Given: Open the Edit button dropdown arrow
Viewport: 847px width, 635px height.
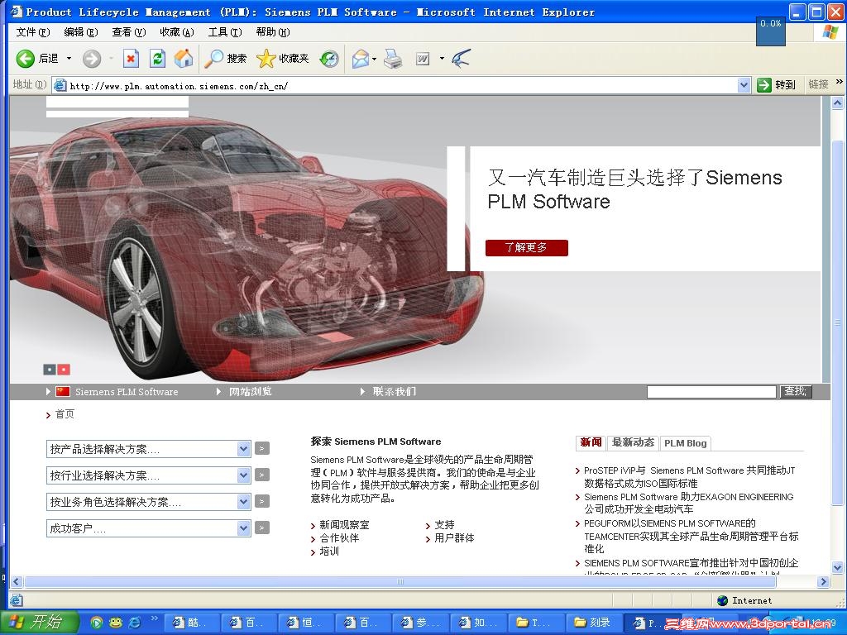Looking at the screenshot, I should 442,59.
